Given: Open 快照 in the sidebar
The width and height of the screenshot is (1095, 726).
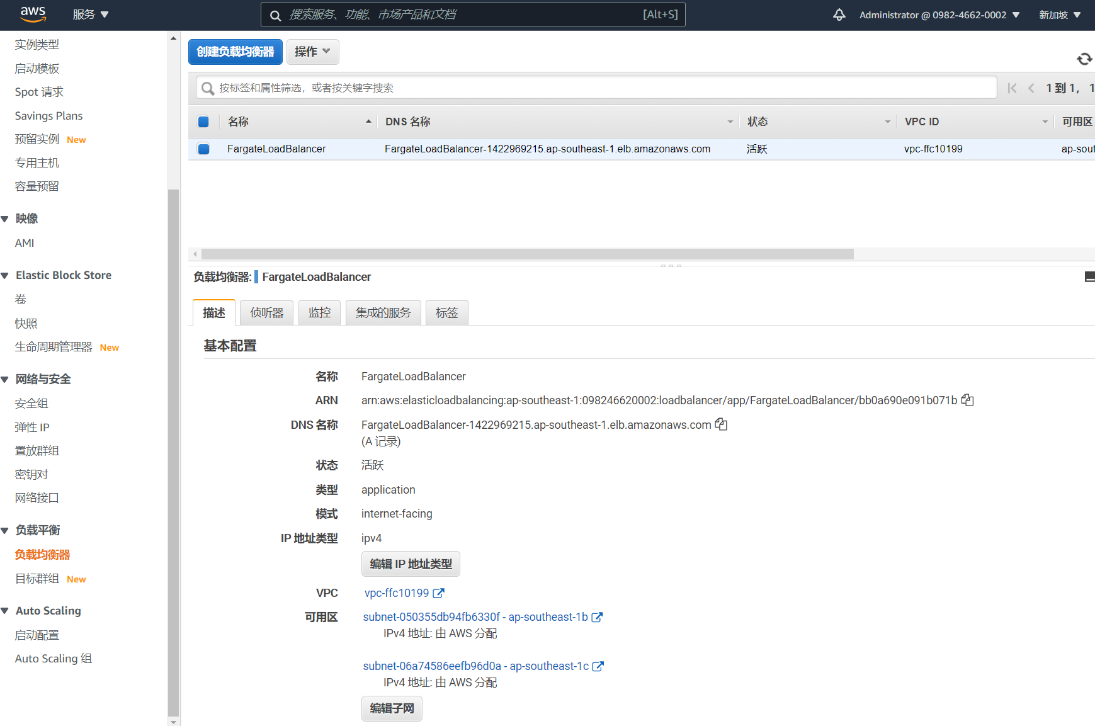Looking at the screenshot, I should [x=26, y=324].
